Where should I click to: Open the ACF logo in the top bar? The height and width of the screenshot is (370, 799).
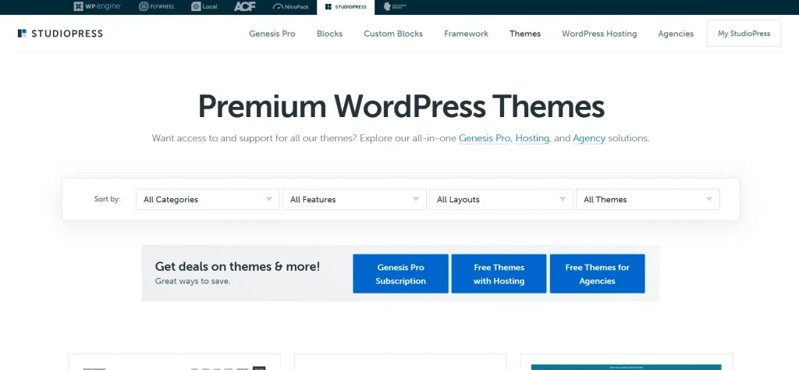click(244, 6)
